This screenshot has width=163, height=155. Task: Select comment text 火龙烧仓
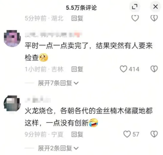(x=39, y=111)
